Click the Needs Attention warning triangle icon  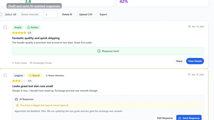47,75
